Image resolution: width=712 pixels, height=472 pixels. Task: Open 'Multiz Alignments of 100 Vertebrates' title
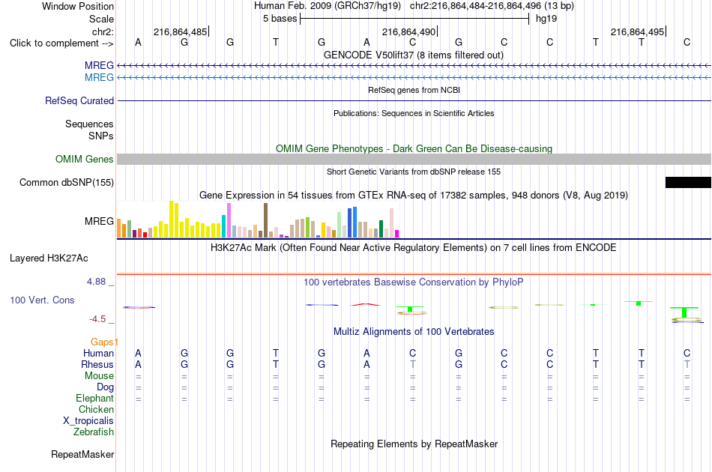click(x=414, y=331)
